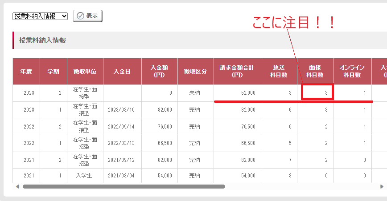Click the 学期 column header

(x=54, y=71)
